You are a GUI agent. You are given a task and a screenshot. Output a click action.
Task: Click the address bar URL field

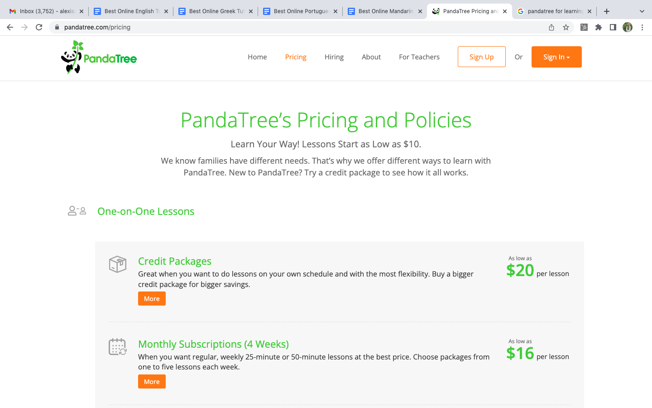(272, 27)
